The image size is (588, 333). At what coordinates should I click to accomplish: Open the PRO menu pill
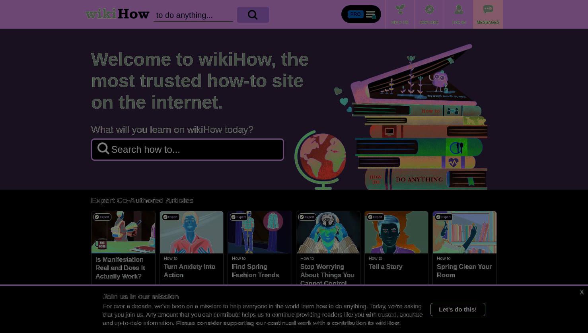(x=361, y=14)
